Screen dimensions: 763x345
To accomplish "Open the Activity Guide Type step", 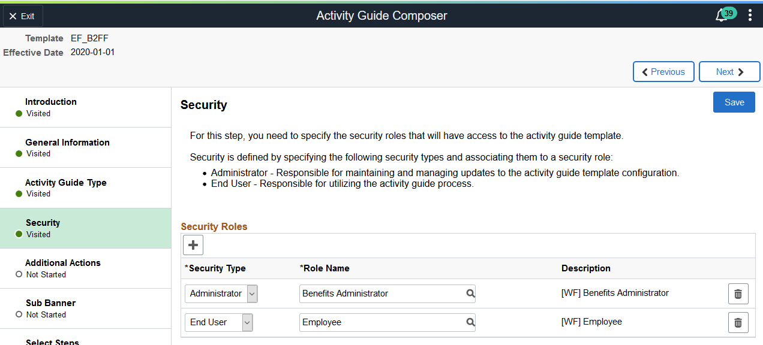I will tap(85, 187).
